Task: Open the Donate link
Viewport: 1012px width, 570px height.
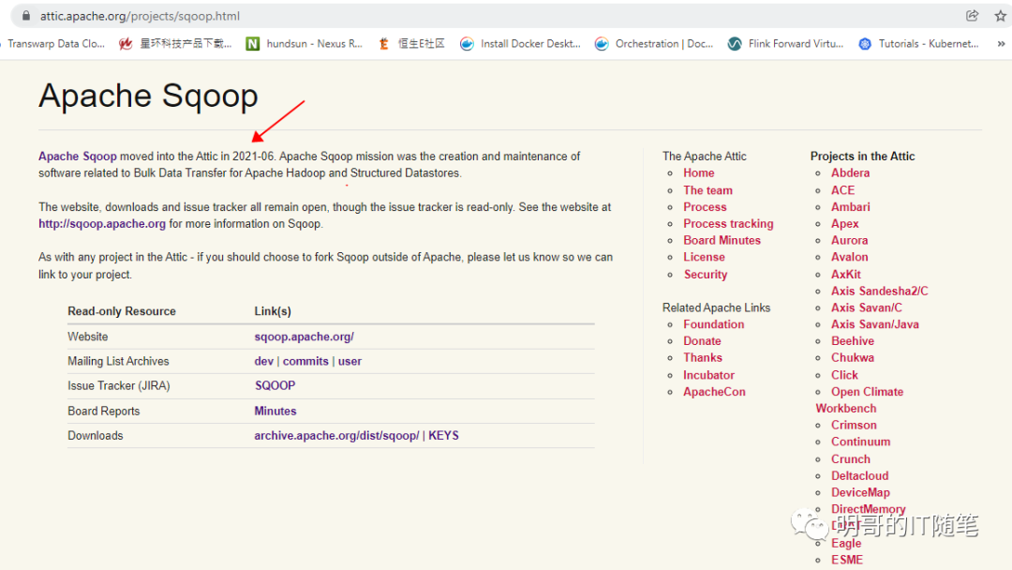Action: point(702,341)
